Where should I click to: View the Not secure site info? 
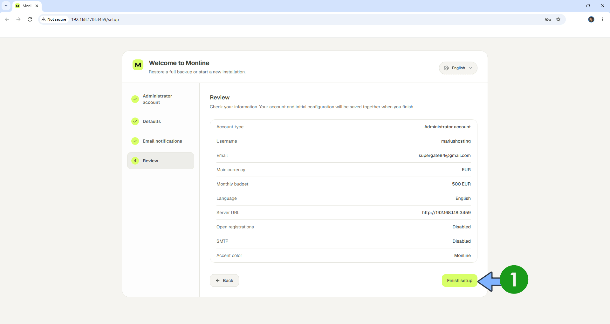(54, 19)
